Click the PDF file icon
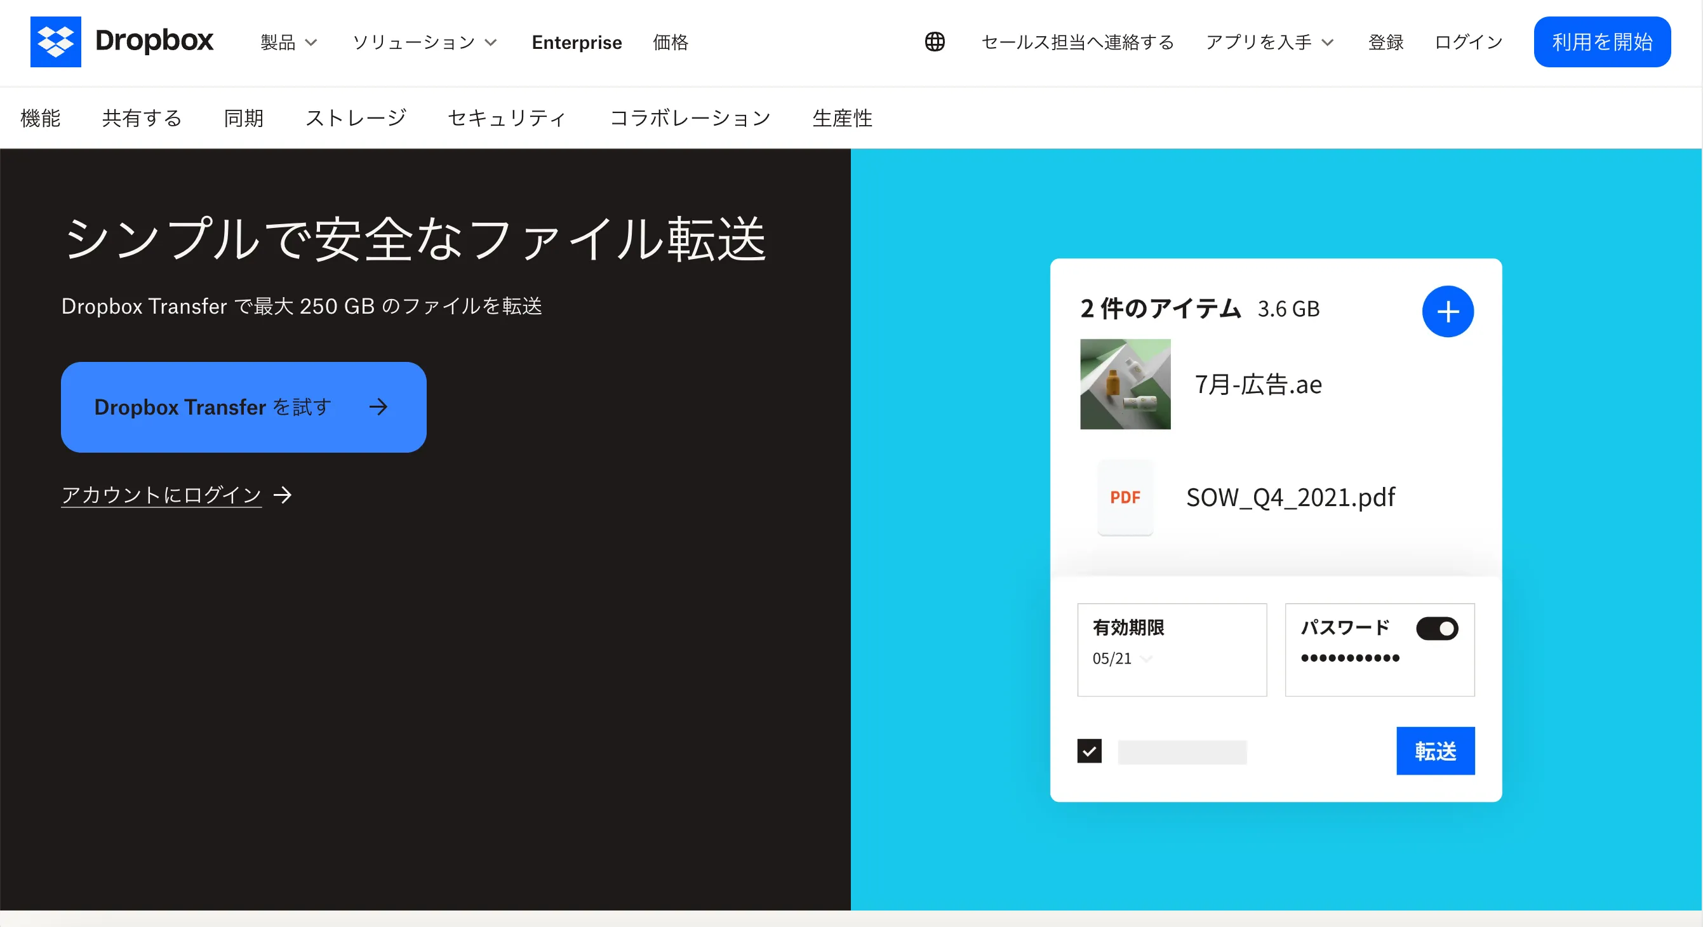1703x927 pixels. [1125, 497]
